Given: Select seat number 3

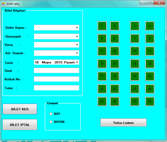Looking at the screenshot, I should pyautogui.click(x=135, y=26).
